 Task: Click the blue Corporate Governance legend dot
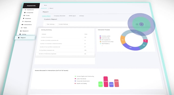[x=75, y=81]
